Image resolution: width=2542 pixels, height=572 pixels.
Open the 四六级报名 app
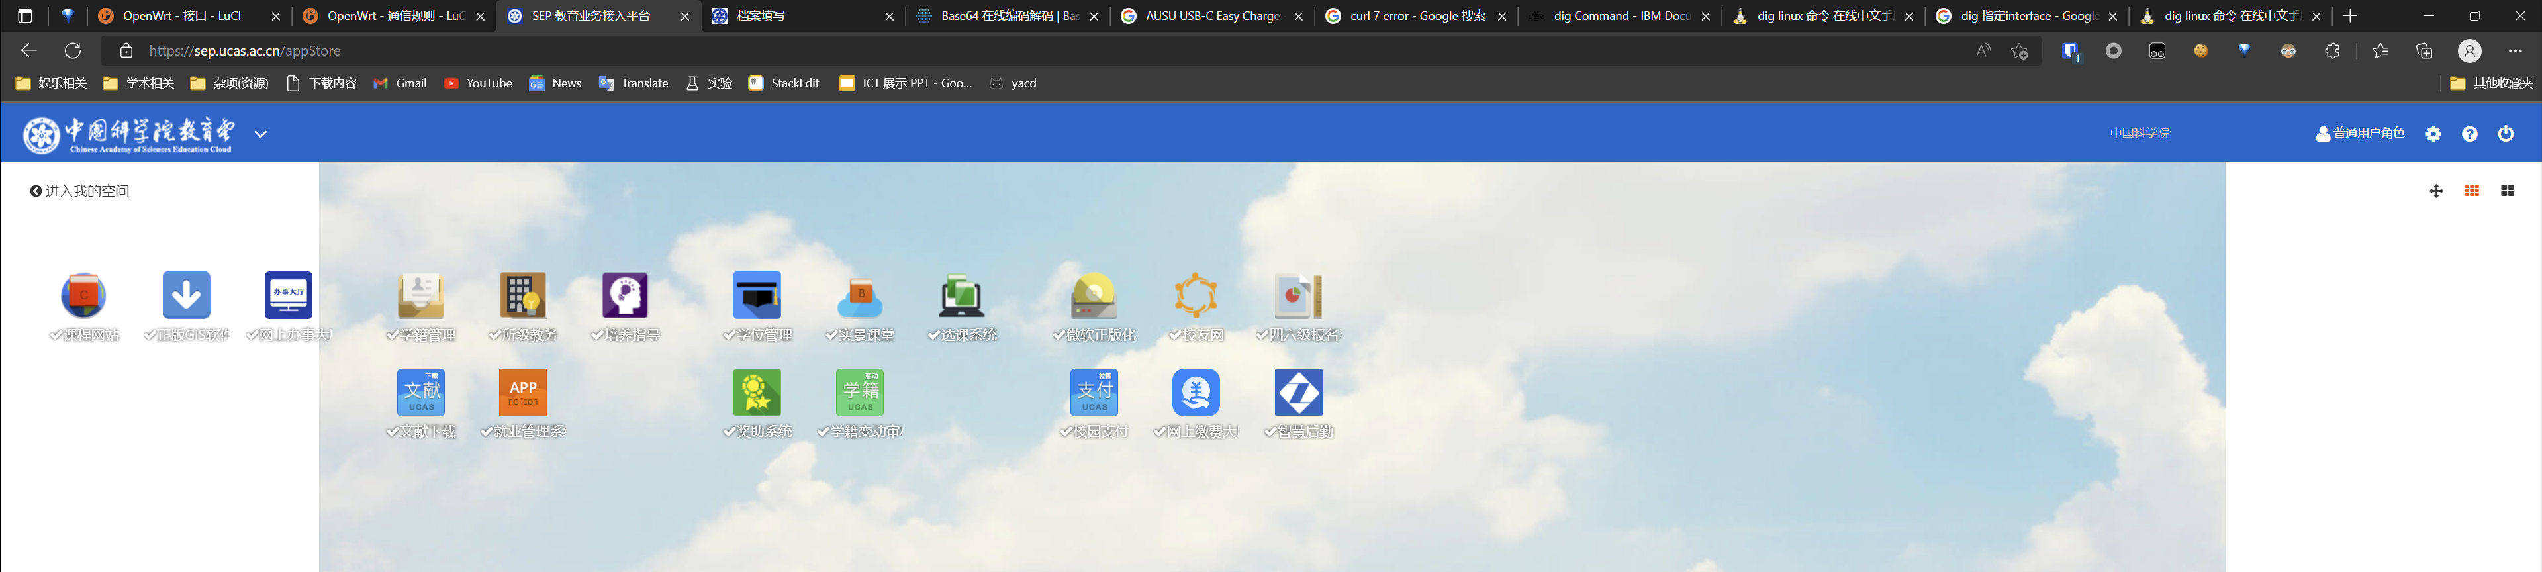click(1299, 295)
